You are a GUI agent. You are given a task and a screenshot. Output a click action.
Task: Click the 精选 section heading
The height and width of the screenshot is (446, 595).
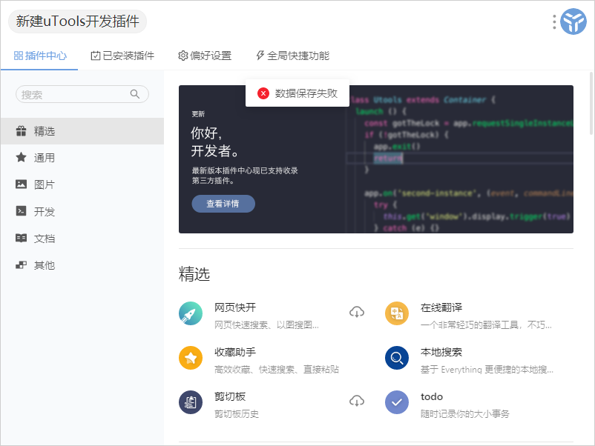[194, 274]
